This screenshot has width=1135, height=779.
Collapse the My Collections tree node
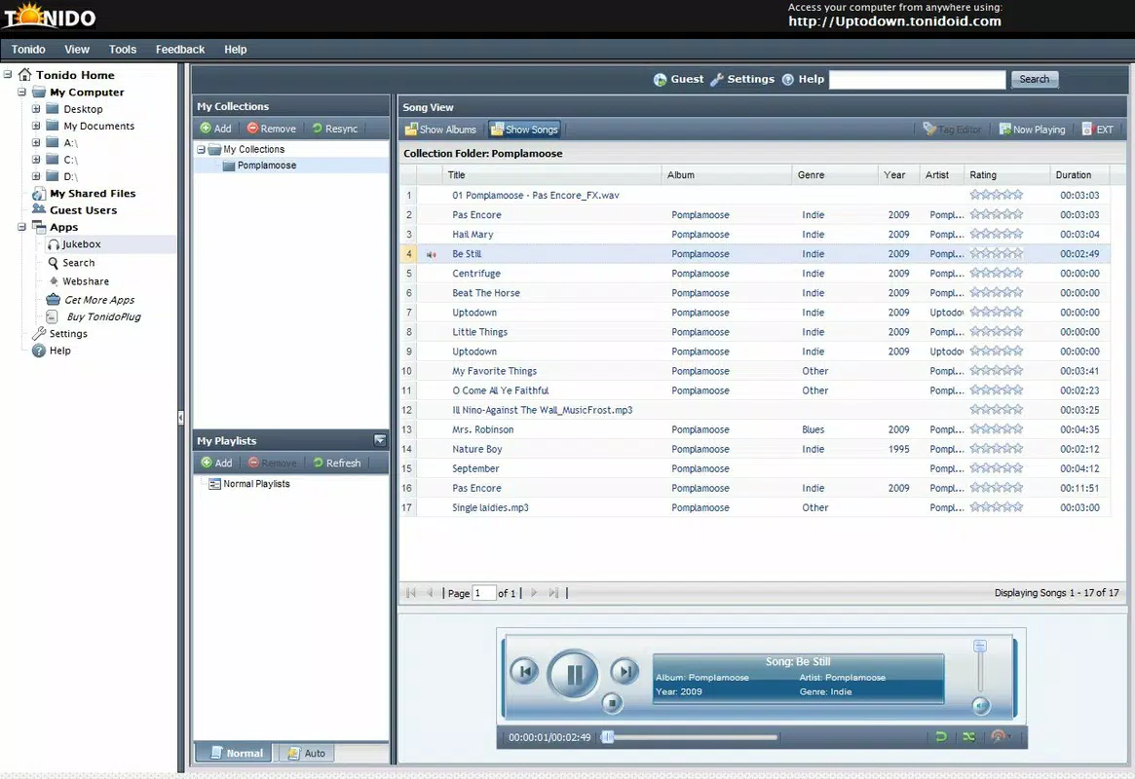coord(202,149)
